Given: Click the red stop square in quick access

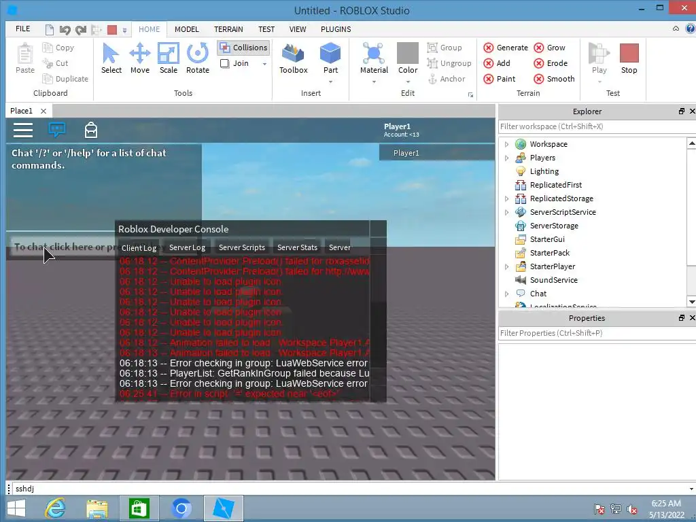Looking at the screenshot, I should (x=112, y=30).
